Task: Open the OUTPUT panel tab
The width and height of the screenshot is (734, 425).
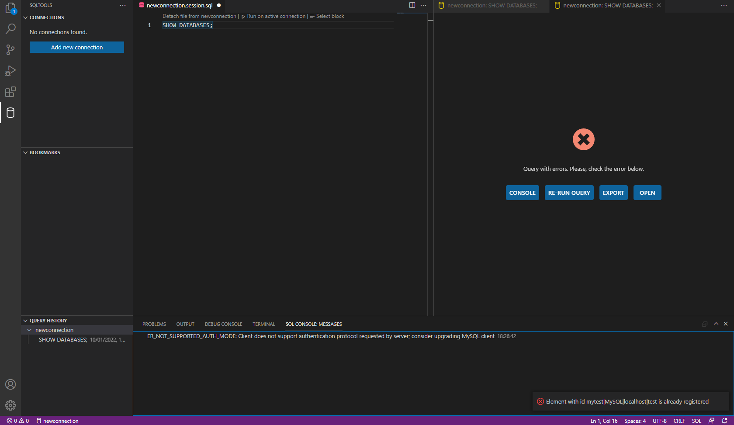Action: 185,324
